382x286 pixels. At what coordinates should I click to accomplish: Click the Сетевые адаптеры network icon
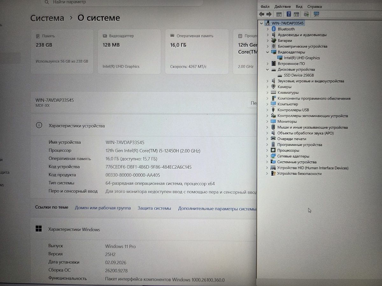[273, 156]
